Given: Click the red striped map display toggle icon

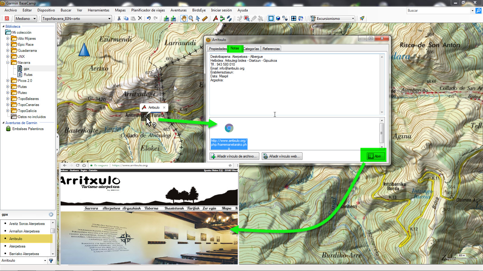Looking at the screenshot, I should coord(7,18).
